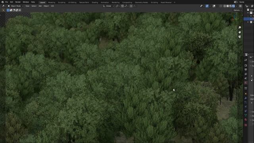The width and height of the screenshot is (254, 143).
Task: Switch to the Modeling workspace tab
Action: (x=52, y=2)
